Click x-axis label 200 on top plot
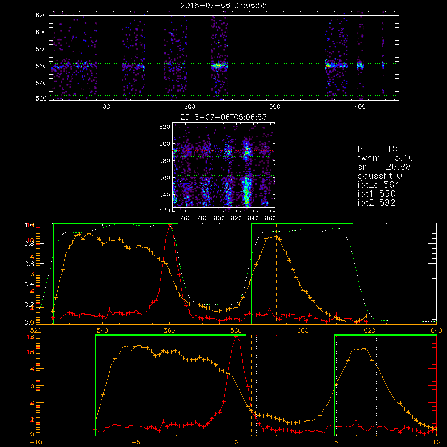This screenshot has height=447, width=447. point(190,107)
